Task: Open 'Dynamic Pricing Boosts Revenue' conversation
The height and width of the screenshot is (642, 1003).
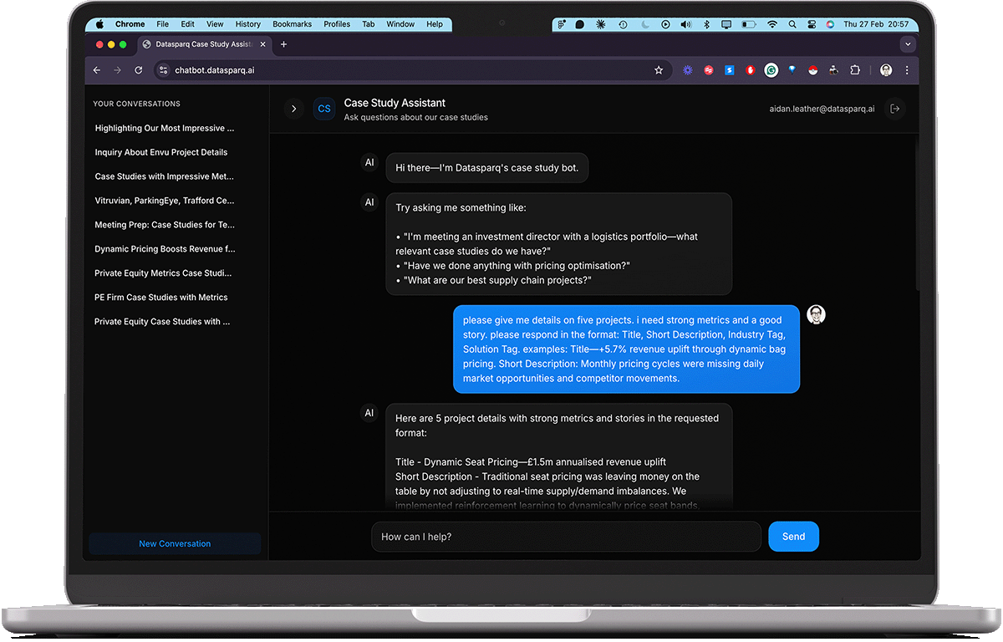Action: click(165, 249)
